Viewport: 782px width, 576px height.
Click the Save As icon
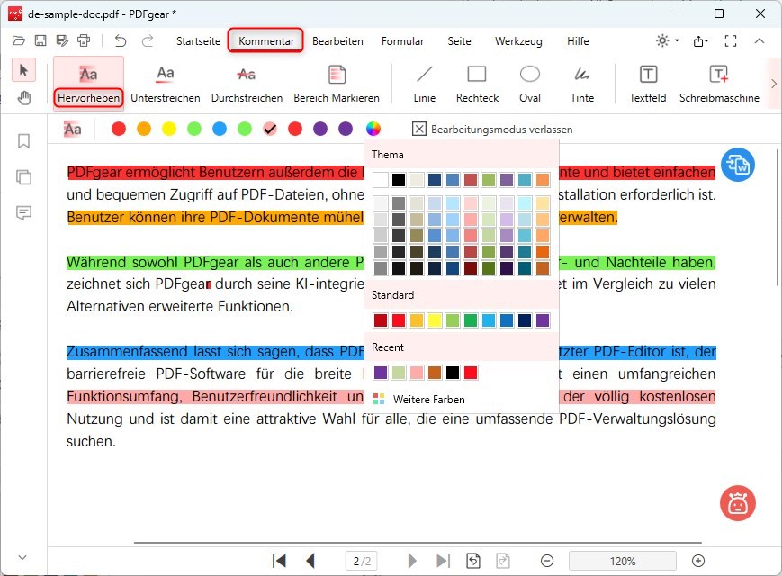[x=62, y=40]
